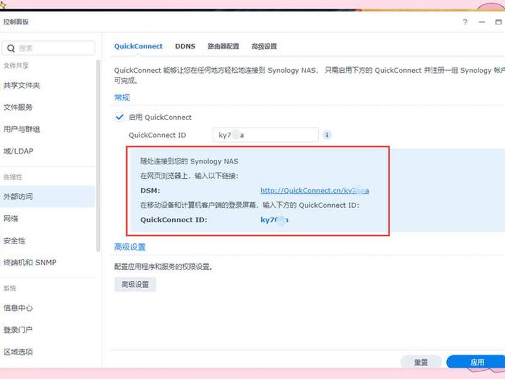The image size is (505, 379).
Task: Open help with the question mark icon
Action: point(465,22)
